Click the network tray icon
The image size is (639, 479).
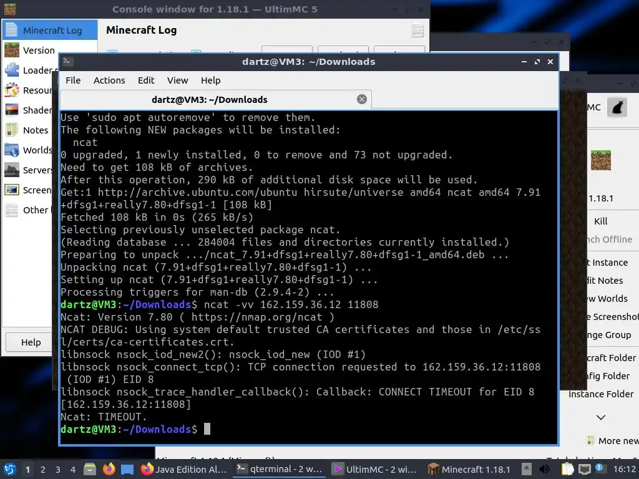coord(584,470)
